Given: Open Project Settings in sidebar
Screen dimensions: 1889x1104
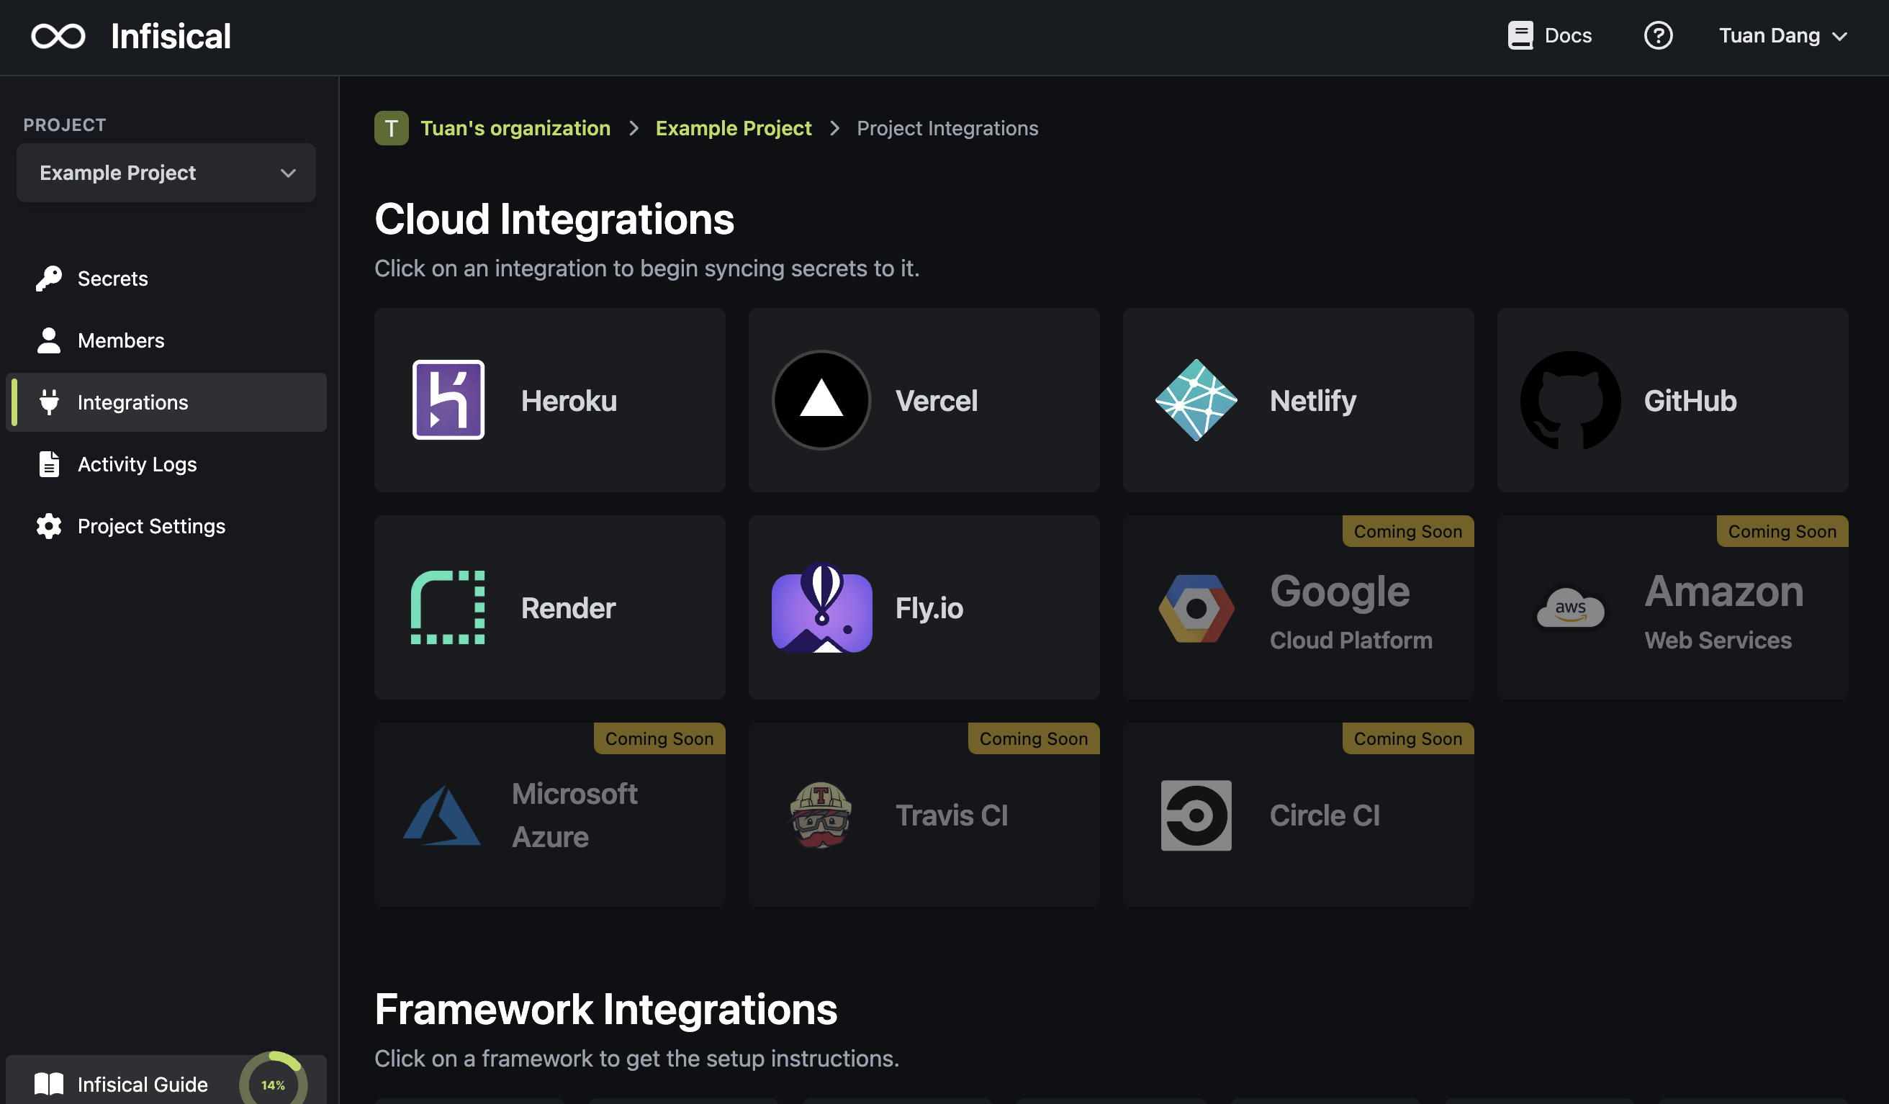Looking at the screenshot, I should click(166, 526).
